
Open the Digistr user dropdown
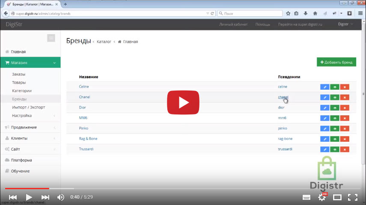[345, 24]
